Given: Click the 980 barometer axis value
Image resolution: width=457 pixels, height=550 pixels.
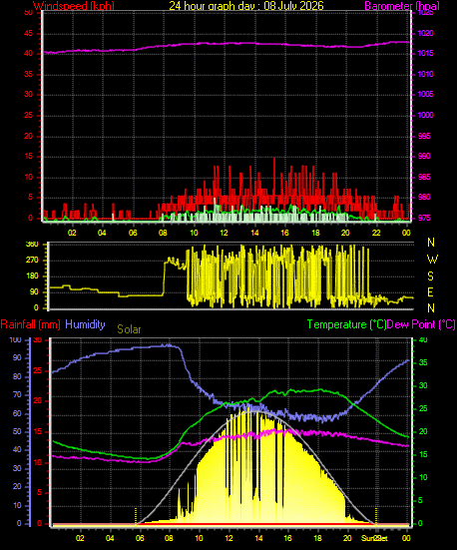Looking at the screenshot, I should 424,197.
